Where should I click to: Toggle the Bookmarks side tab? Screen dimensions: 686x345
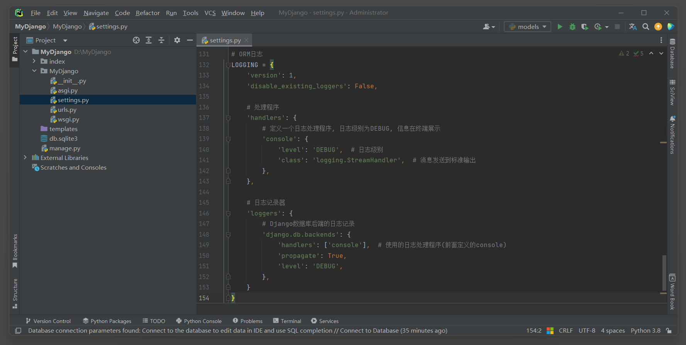(15, 251)
